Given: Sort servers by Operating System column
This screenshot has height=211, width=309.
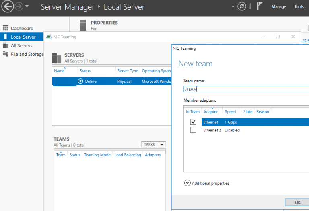Looking at the screenshot, I should 157,71.
